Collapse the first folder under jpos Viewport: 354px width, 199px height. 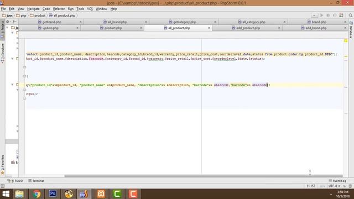click(x=12, y=33)
